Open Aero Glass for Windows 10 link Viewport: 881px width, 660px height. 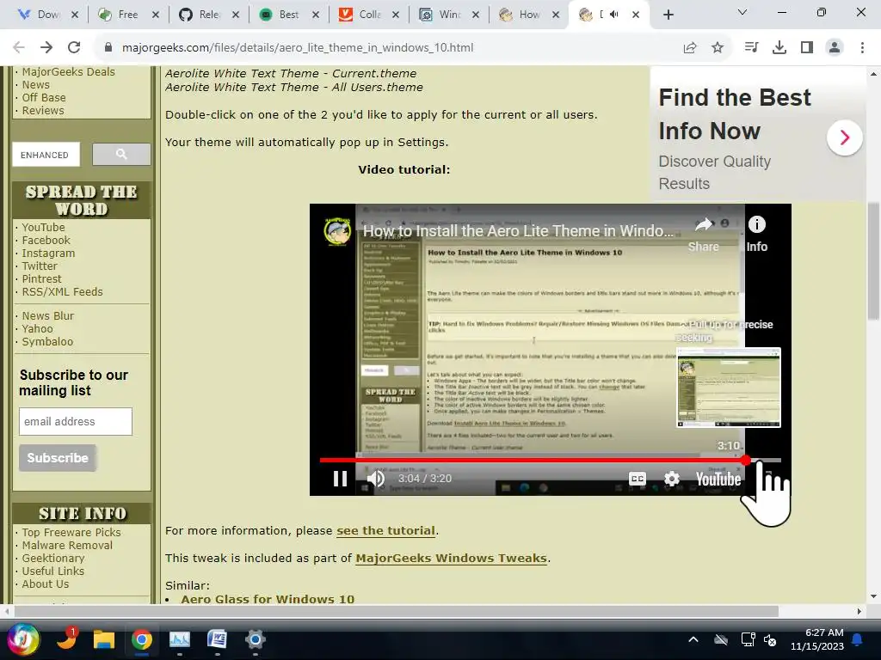[x=268, y=599]
